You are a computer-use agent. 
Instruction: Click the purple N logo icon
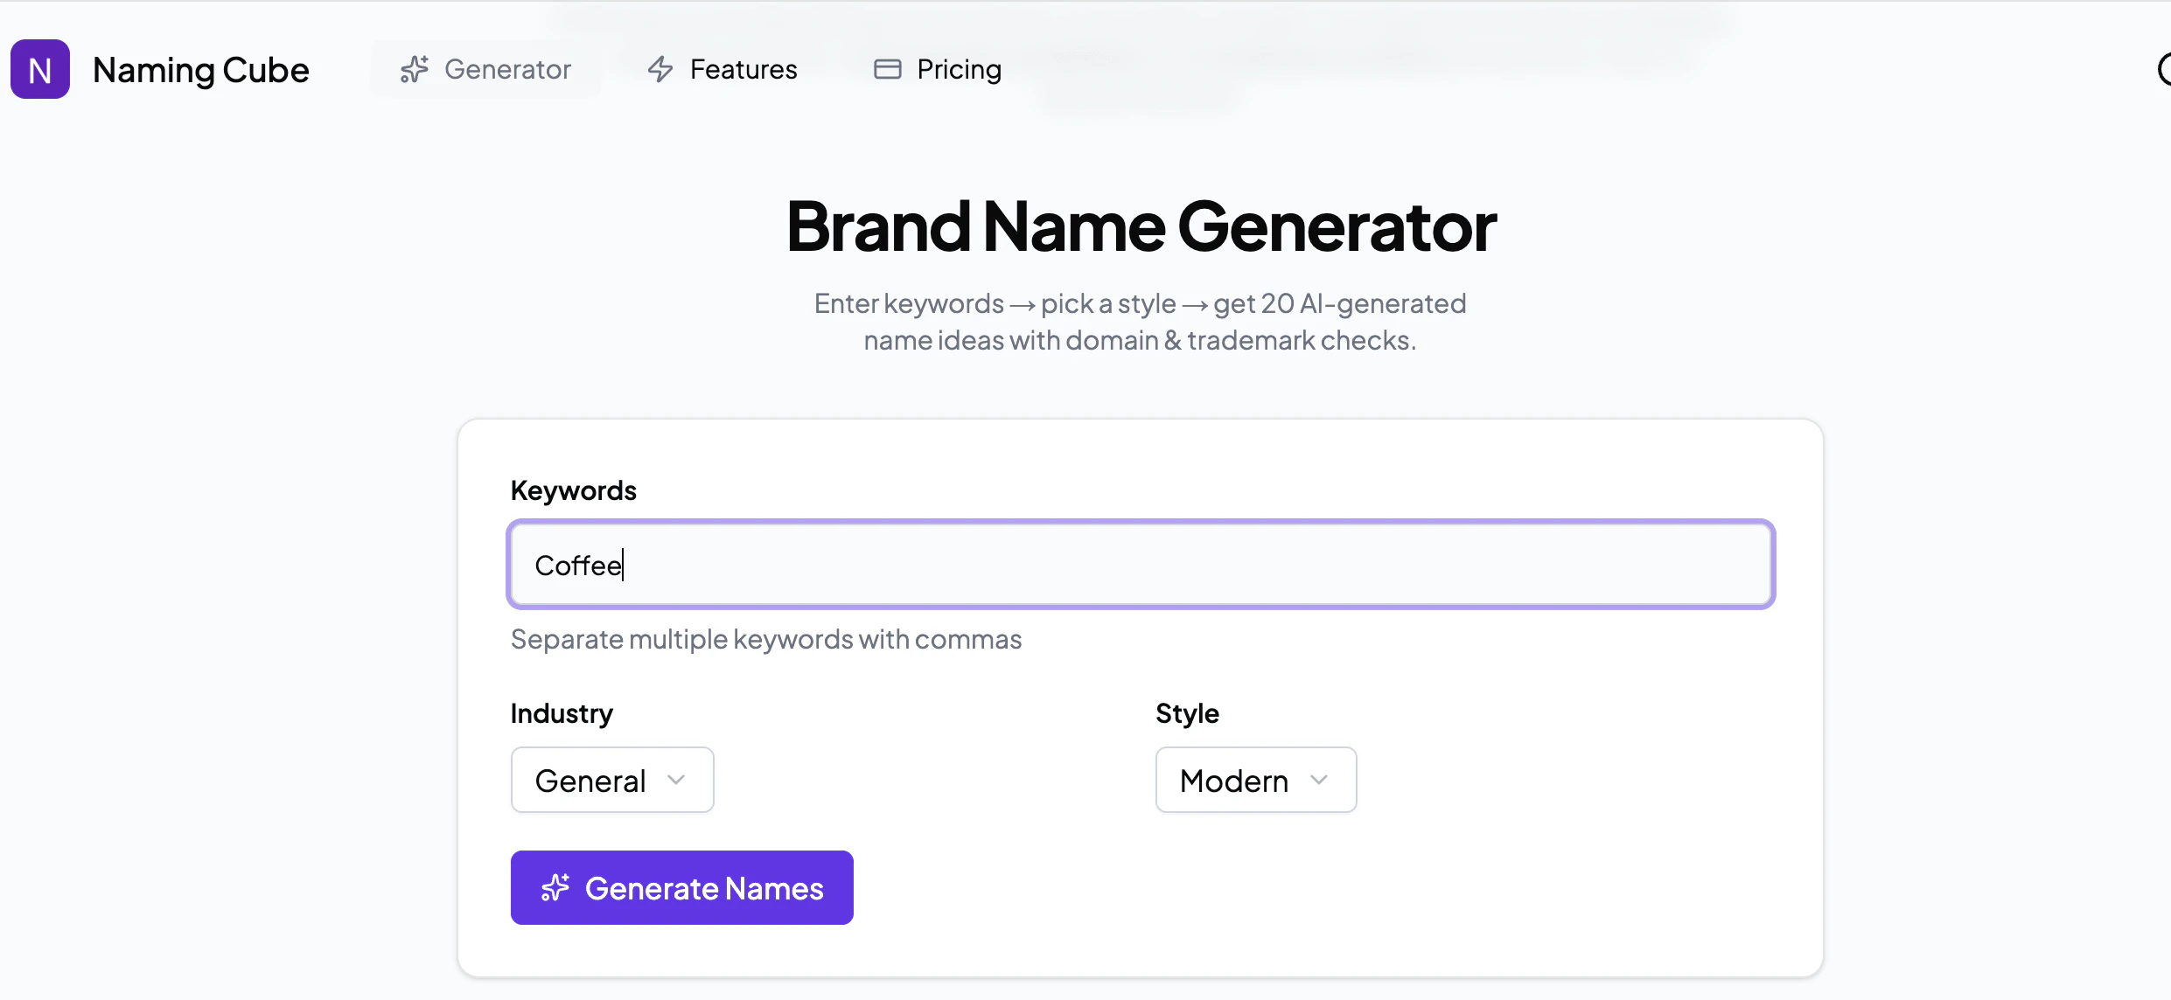pos(40,69)
